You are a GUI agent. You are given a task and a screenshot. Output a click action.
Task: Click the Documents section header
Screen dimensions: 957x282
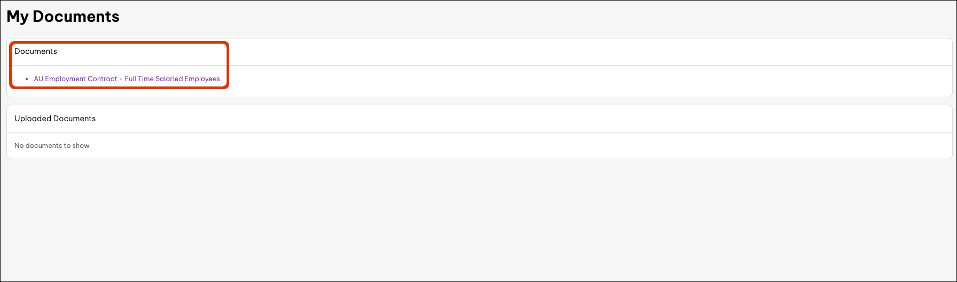36,51
